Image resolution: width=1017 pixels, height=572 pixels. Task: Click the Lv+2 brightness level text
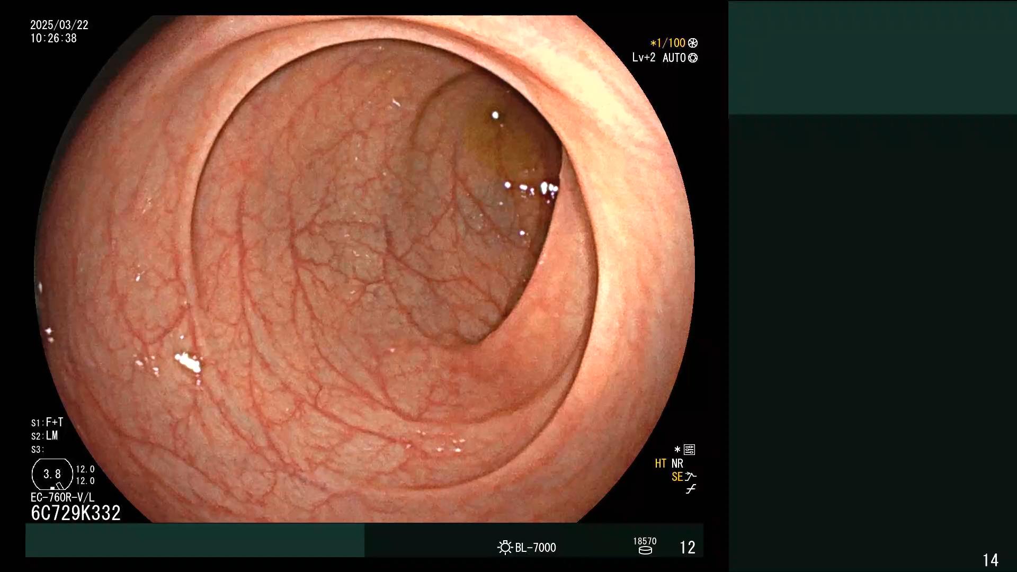tap(644, 57)
